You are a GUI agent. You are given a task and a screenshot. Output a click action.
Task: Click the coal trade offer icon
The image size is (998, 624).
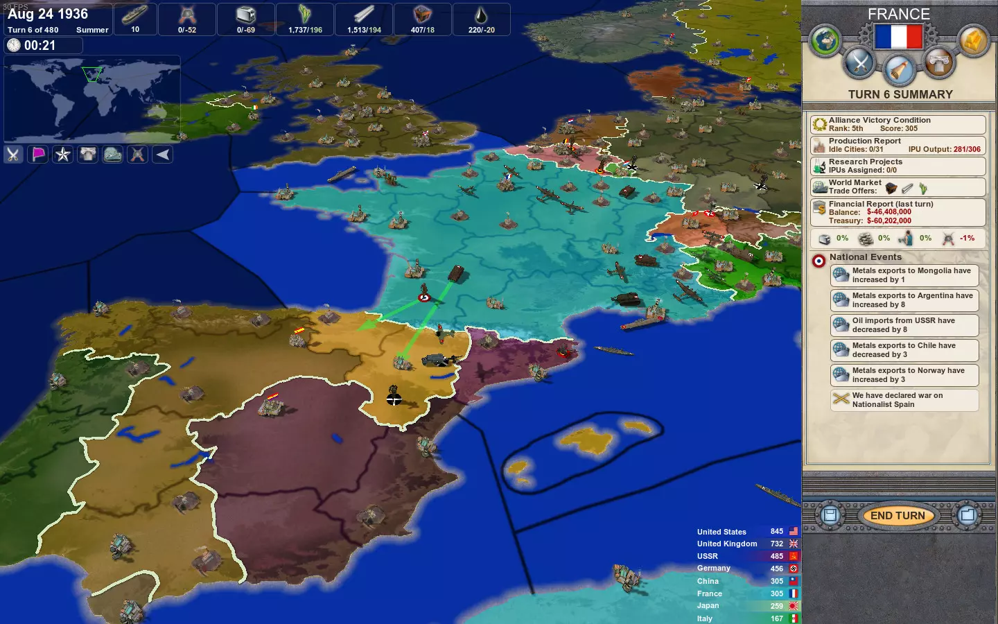[x=891, y=189]
